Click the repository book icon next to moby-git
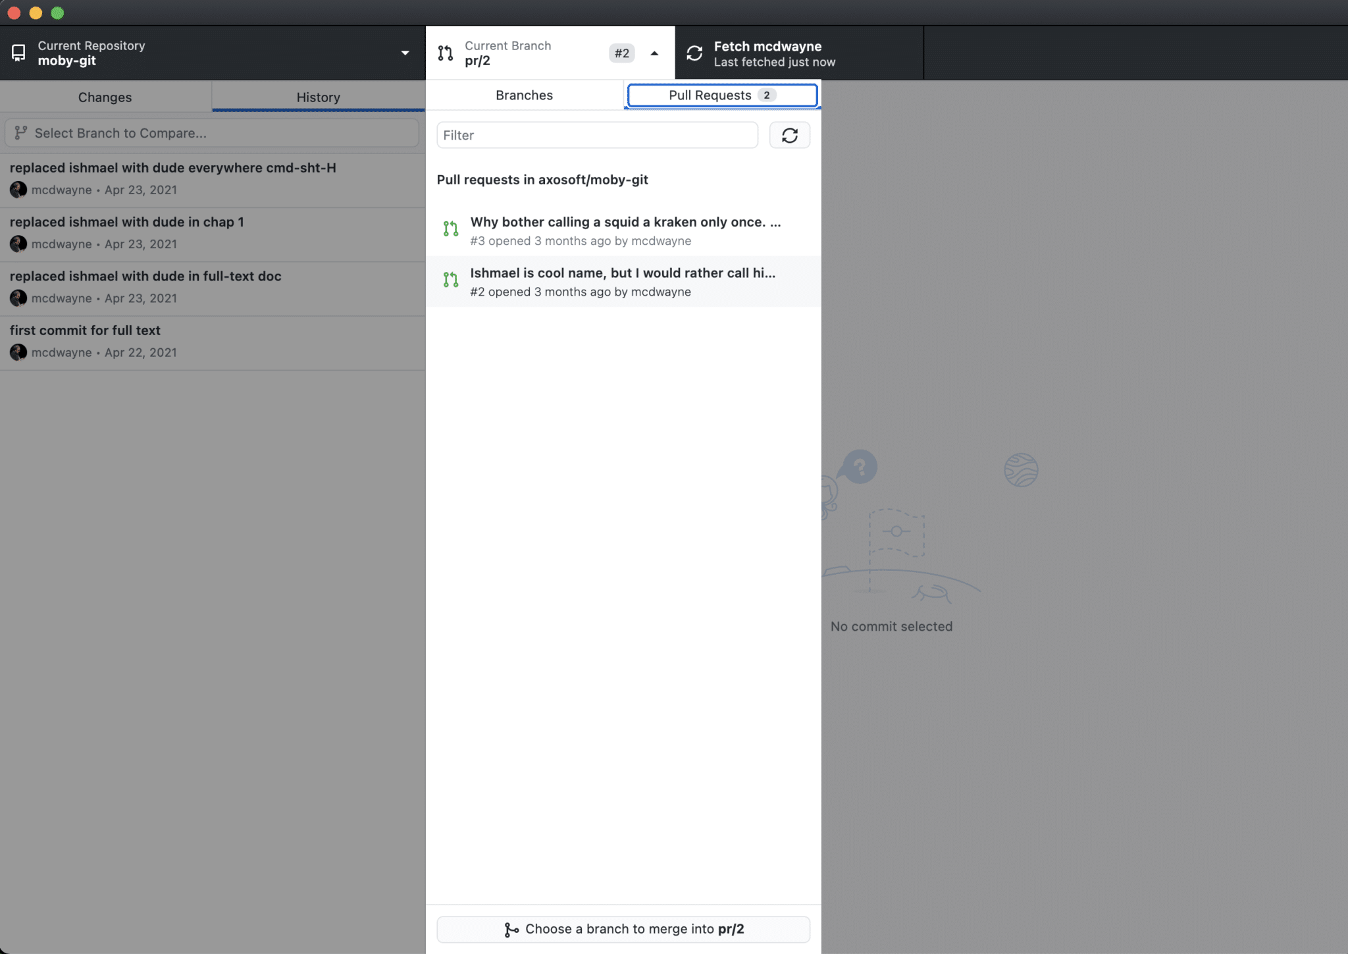This screenshot has width=1348, height=954. (x=18, y=52)
